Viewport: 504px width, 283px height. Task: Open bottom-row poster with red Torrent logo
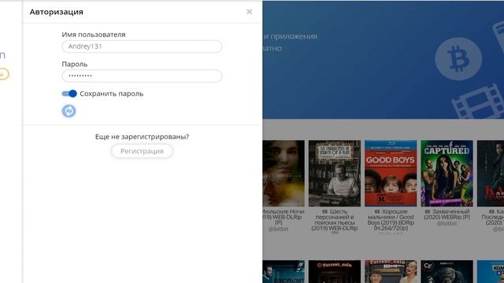335,272
